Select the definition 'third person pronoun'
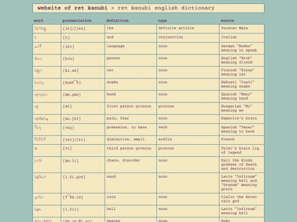The height and width of the screenshot is (222, 297). click(131, 150)
